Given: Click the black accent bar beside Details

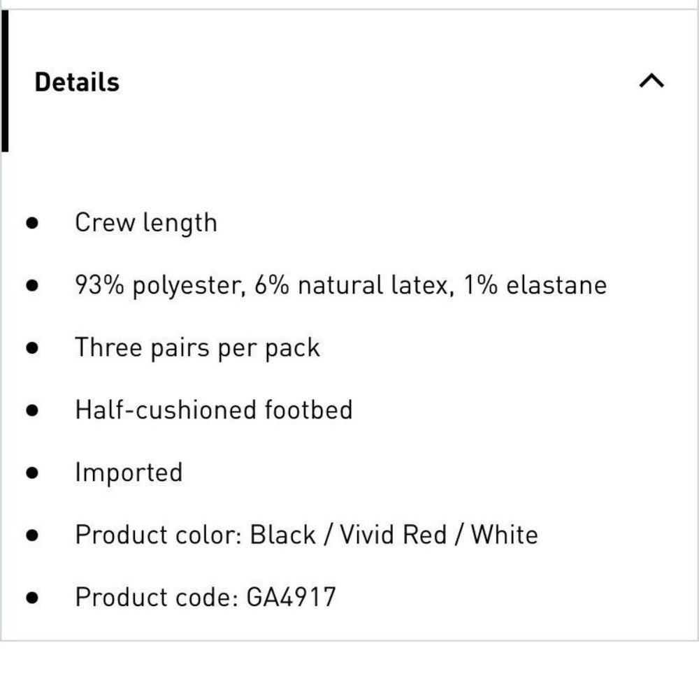Looking at the screenshot, I should click(5, 82).
